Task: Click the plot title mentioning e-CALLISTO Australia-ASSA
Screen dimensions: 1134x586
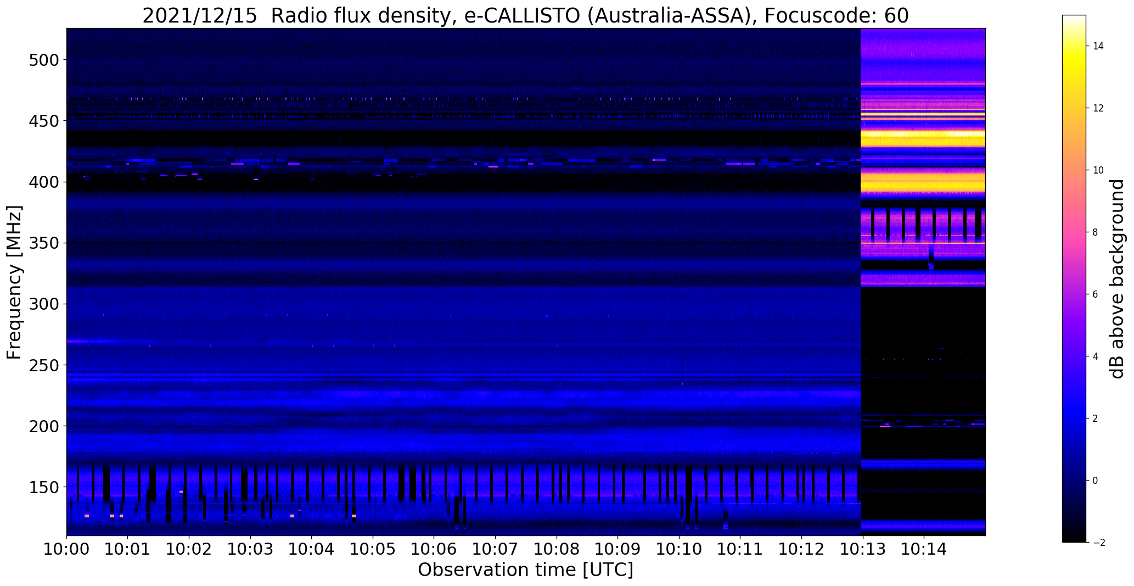Action: tap(525, 15)
